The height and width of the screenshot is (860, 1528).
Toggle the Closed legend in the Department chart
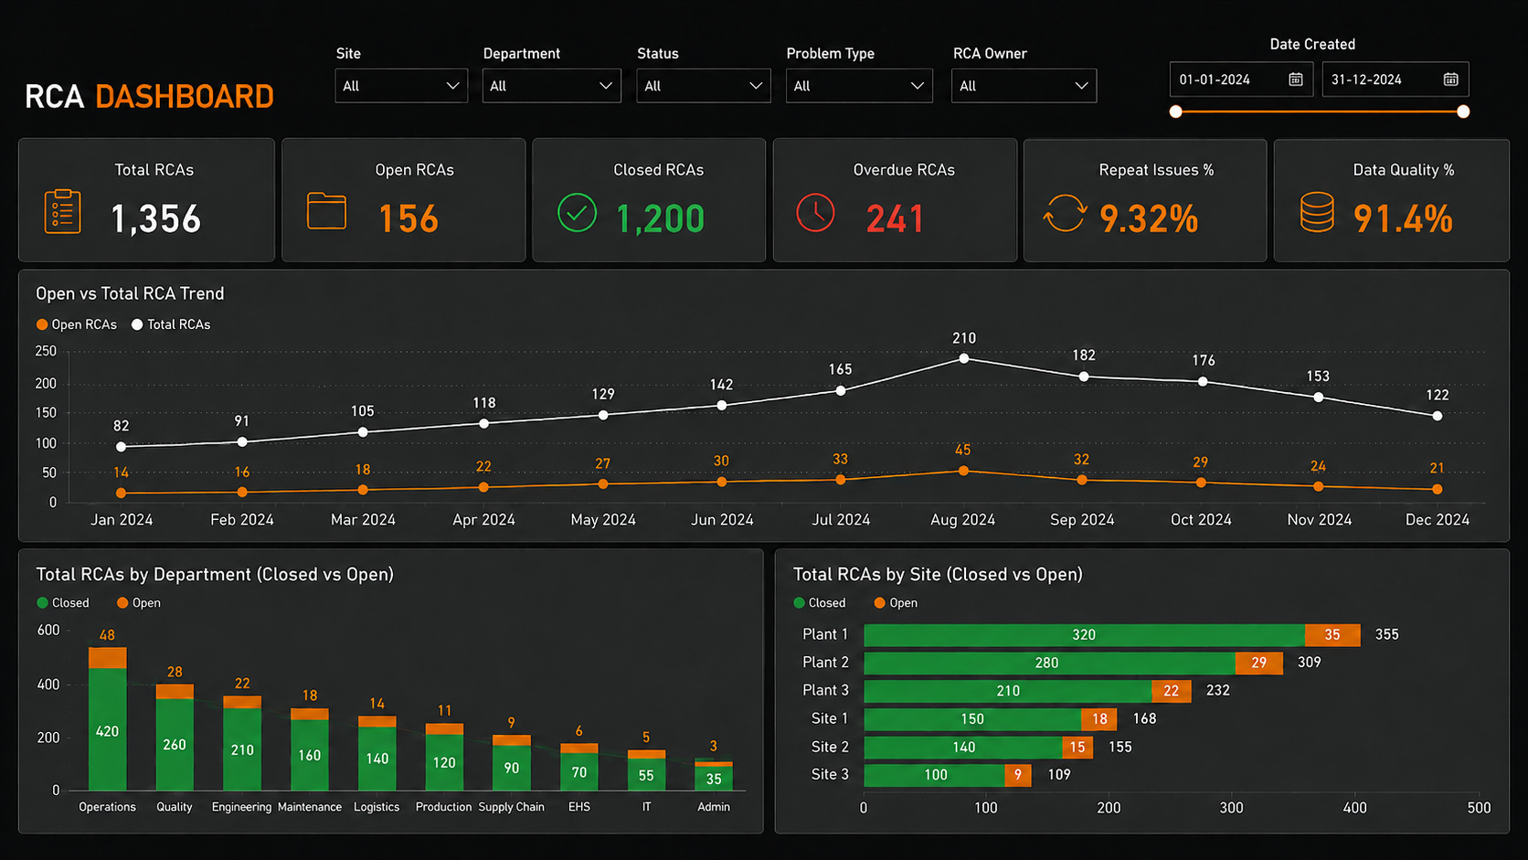point(63,603)
